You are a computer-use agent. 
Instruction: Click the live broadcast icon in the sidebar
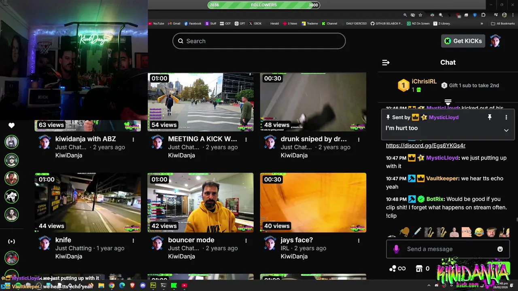click(x=11, y=241)
